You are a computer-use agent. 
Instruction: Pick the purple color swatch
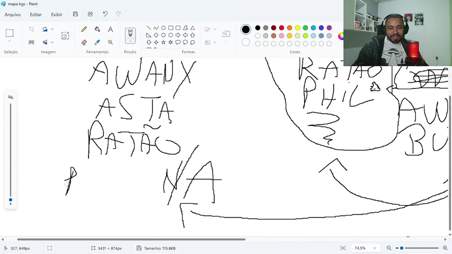329,28
